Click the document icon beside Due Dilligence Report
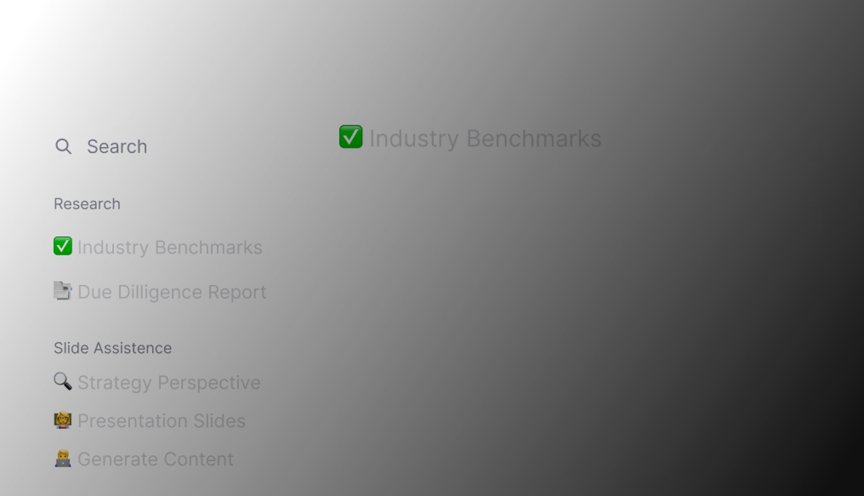The height and width of the screenshot is (496, 864). click(62, 291)
